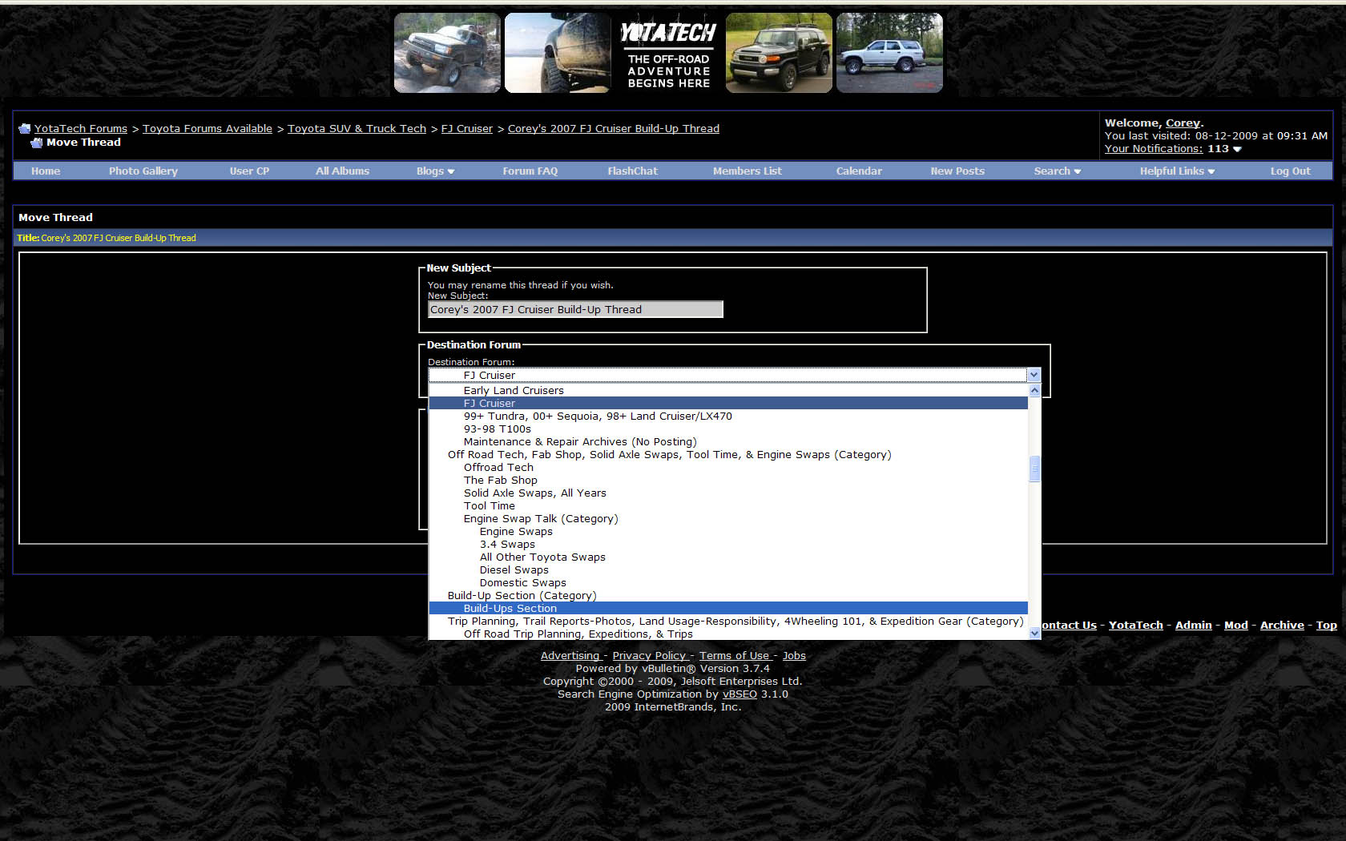1346x841 pixels.
Task: Open All Albums
Action: coord(342,171)
